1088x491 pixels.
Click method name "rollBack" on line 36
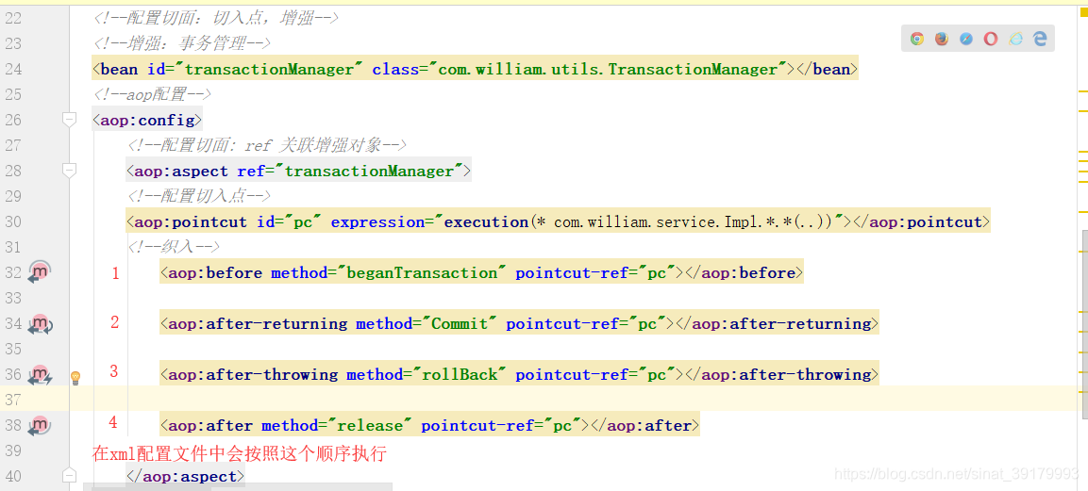click(460, 375)
